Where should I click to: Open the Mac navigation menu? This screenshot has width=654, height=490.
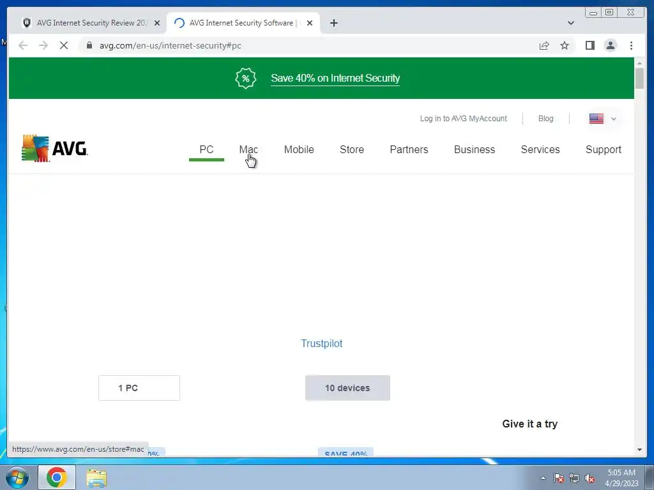click(248, 149)
